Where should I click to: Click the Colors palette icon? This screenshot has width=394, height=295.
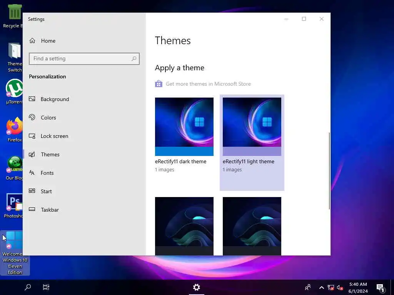tap(32, 117)
